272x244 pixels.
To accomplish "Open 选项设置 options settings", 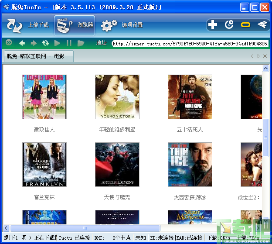I will (122, 25).
